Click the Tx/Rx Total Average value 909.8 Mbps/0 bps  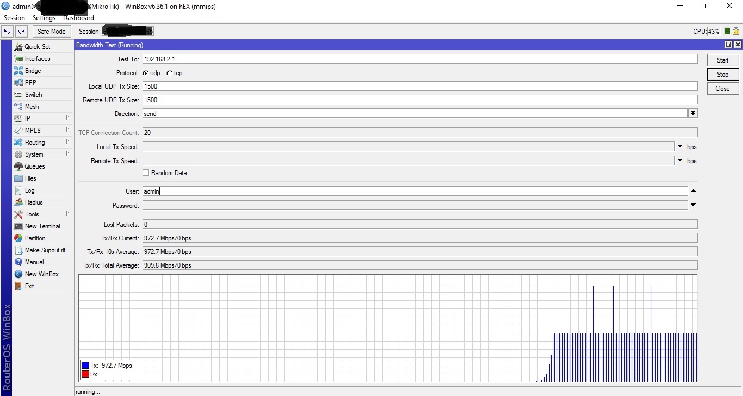168,265
